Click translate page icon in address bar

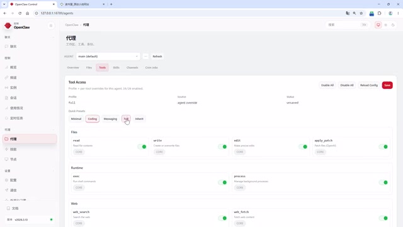pos(348,13)
